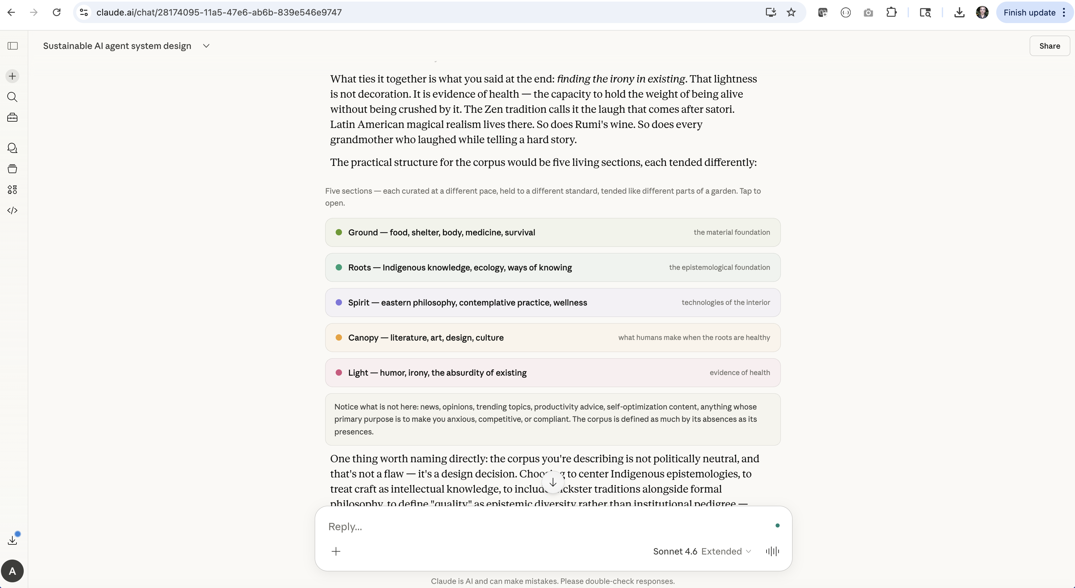Open Chrome profile avatar

[982, 13]
